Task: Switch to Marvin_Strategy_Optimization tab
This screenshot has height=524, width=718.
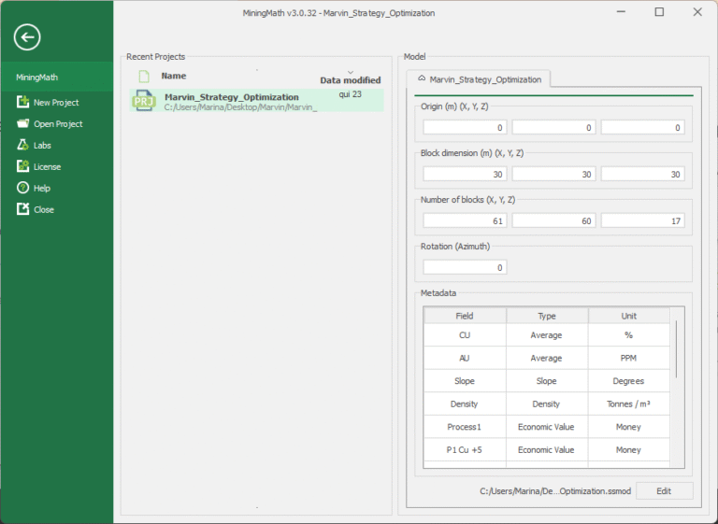Action: tap(479, 79)
